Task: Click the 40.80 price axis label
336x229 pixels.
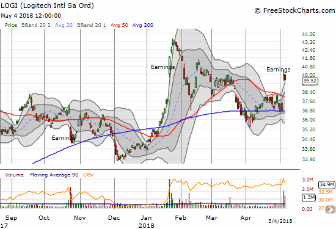Action: coord(309,67)
